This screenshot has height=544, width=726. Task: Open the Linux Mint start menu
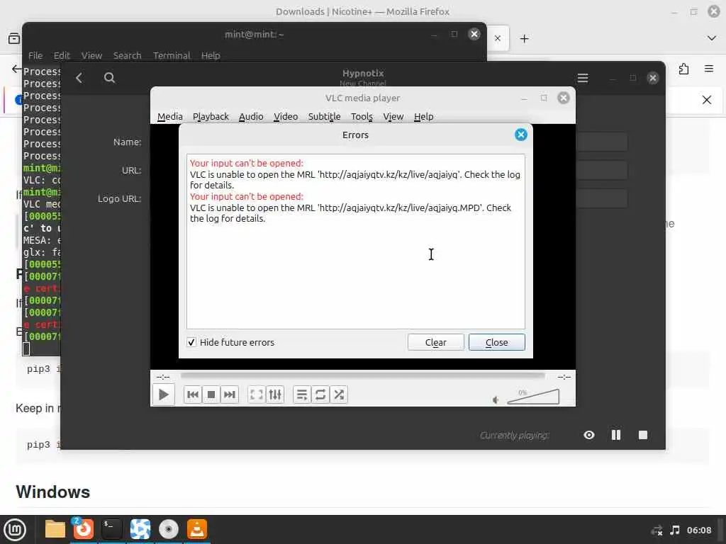pyautogui.click(x=15, y=530)
